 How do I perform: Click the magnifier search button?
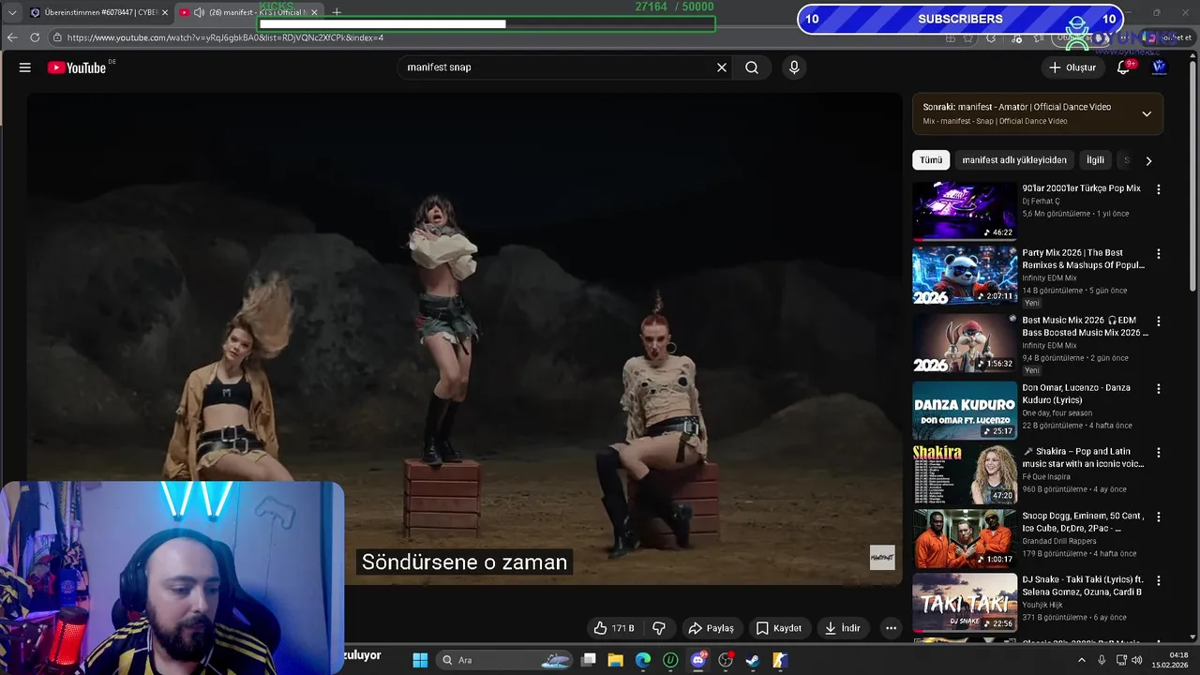(752, 67)
